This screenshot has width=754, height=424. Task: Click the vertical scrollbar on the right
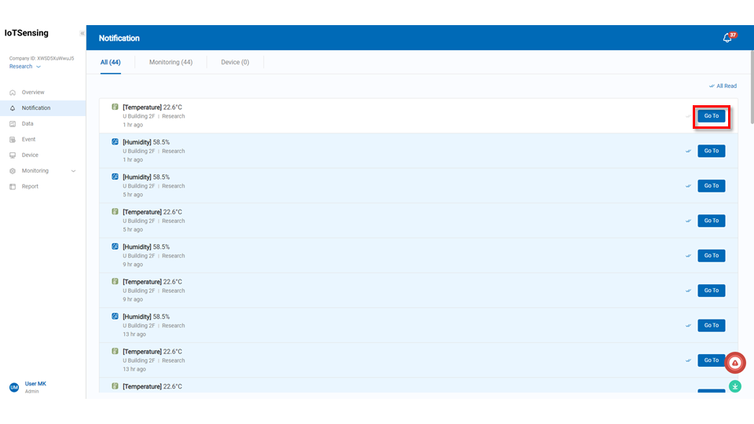pos(751,86)
